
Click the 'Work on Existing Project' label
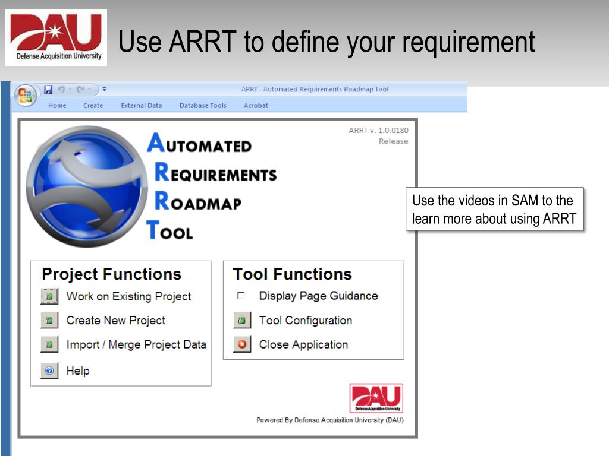click(x=128, y=296)
